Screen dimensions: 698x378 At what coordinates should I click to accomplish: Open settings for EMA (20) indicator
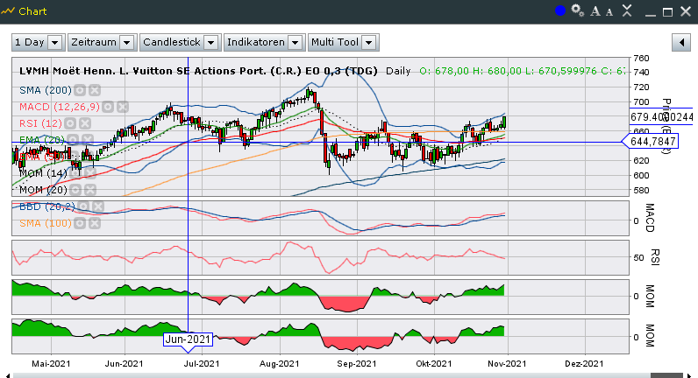tap(73, 140)
